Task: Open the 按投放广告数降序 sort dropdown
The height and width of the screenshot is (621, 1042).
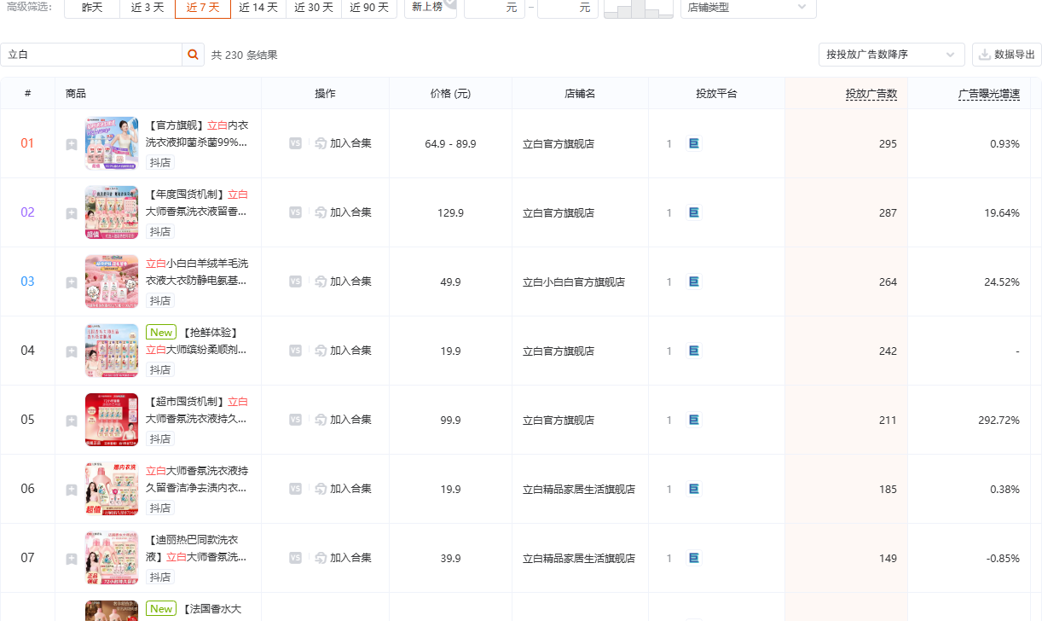Action: pyautogui.click(x=891, y=55)
